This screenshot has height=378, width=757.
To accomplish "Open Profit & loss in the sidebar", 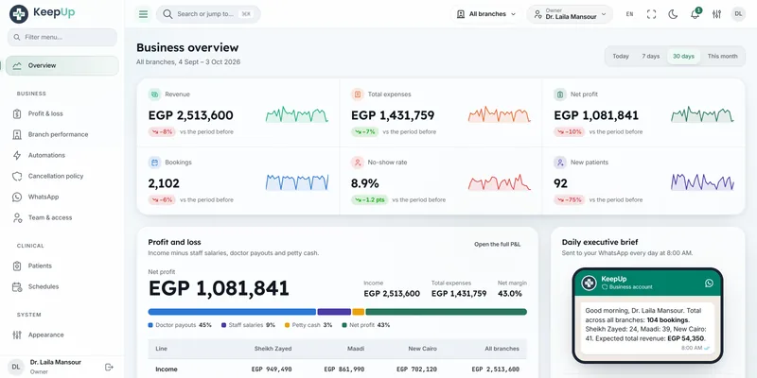I will pos(62,113).
